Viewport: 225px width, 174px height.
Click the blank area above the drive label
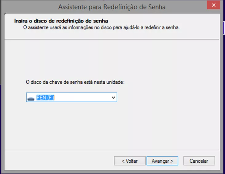[x=112, y=59]
